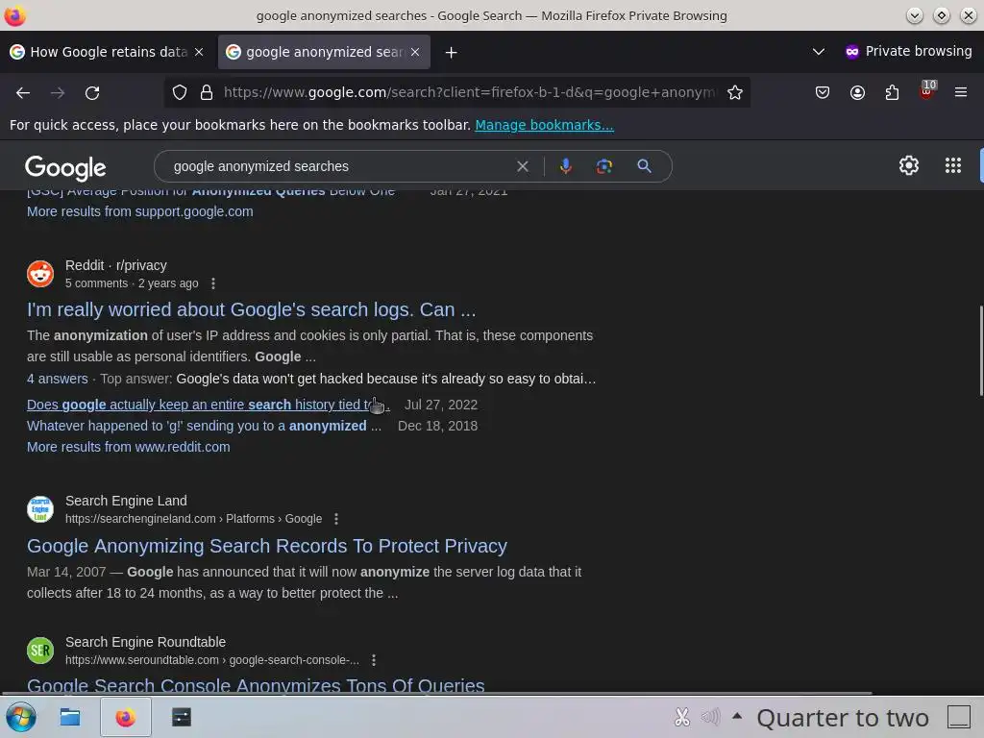The height and width of the screenshot is (738, 984).
Task: Open volume control in tray
Action: pos(710,717)
